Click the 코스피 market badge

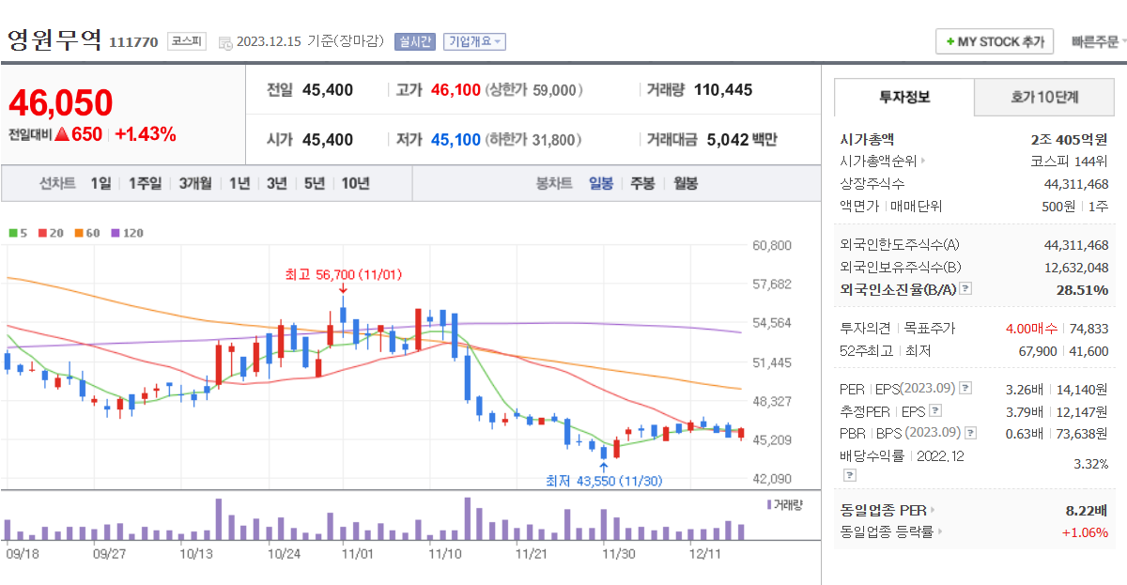(x=186, y=41)
